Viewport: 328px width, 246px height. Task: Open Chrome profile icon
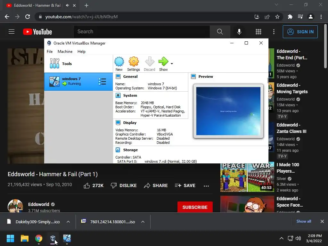[x=311, y=17]
